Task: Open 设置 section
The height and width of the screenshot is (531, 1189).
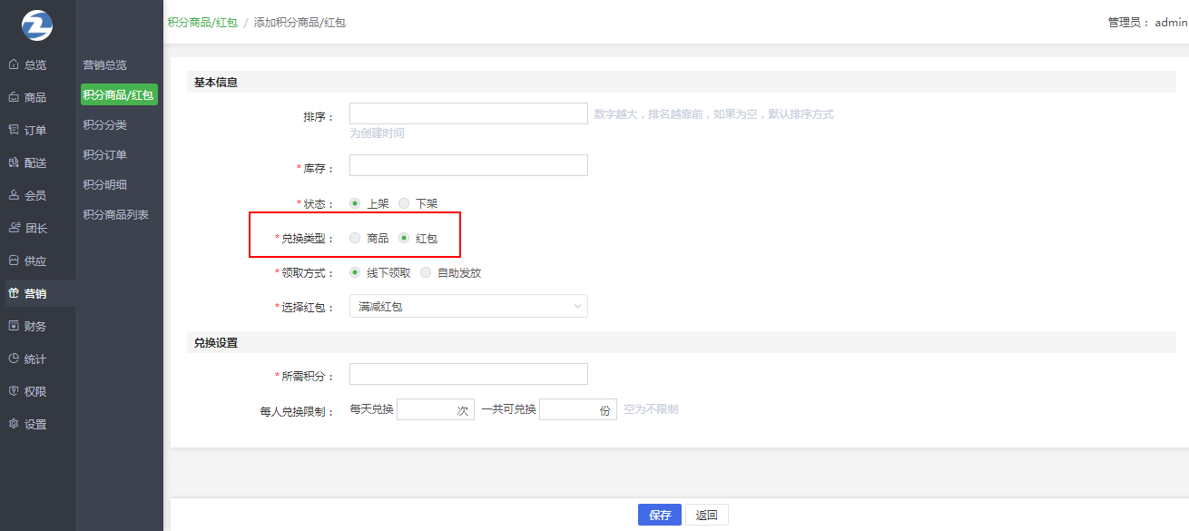Action: (37, 424)
